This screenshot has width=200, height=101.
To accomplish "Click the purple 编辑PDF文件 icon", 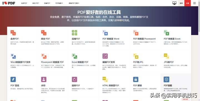I will 105,56.
